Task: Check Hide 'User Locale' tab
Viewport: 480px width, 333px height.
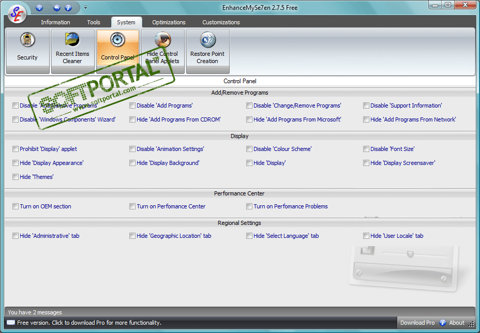Action: tap(366, 236)
